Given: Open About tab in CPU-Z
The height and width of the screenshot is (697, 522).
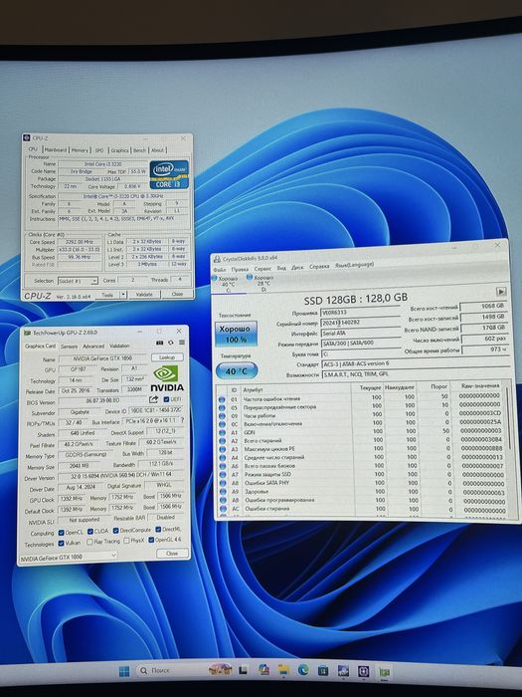Looking at the screenshot, I should (157, 150).
